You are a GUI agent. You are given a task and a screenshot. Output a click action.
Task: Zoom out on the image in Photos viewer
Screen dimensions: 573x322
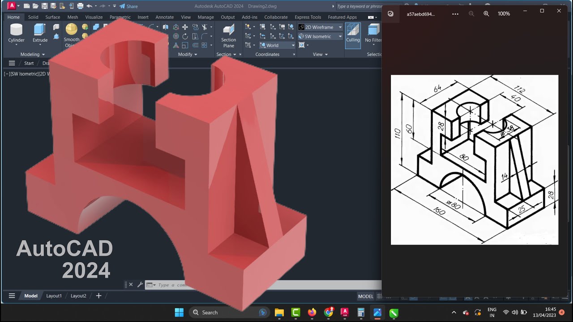(x=471, y=14)
